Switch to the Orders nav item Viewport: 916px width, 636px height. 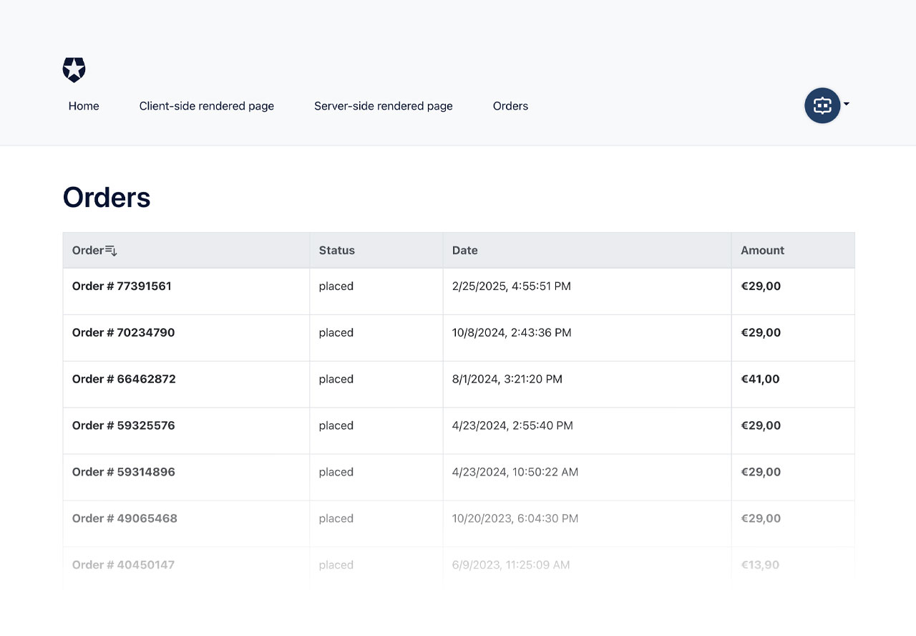510,105
